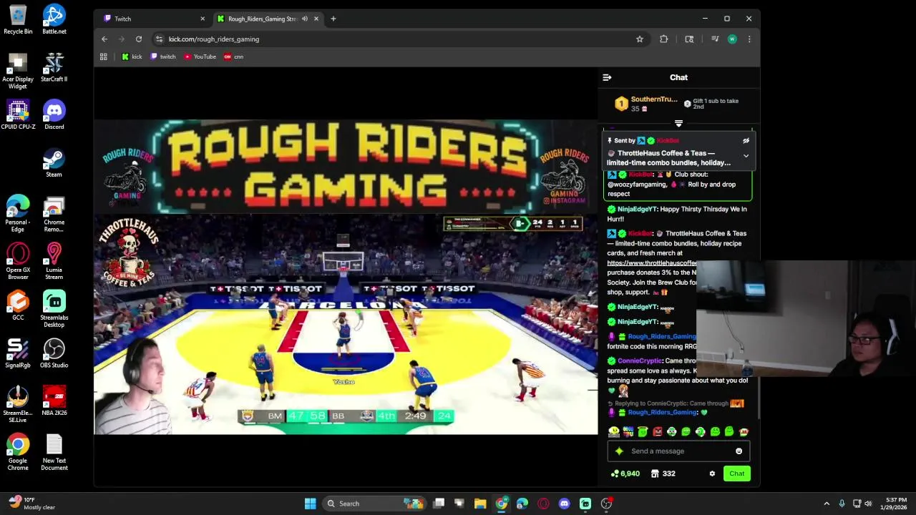This screenshot has width=916, height=515.
Task: Click NinjaEdgeYT username on Happy Thirsty Thursday message
Action: tap(637, 209)
